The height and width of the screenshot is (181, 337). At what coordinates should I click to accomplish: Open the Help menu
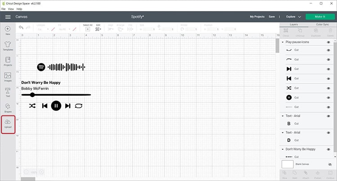click(19, 9)
